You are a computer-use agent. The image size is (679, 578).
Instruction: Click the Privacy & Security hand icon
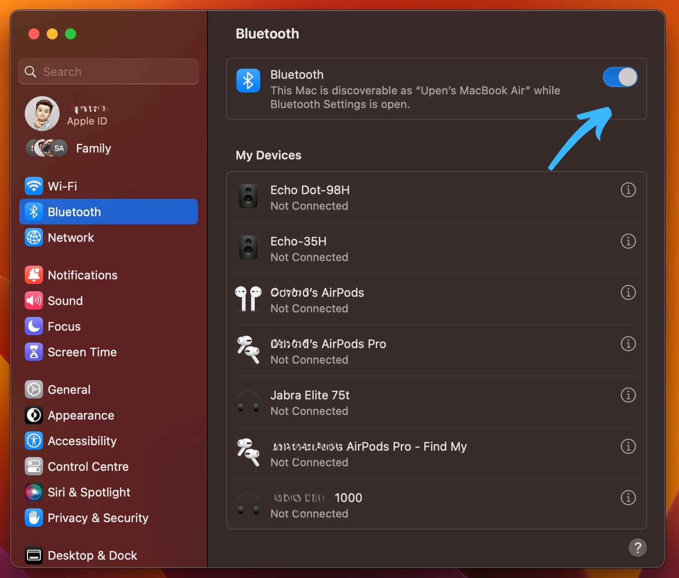[x=34, y=518]
